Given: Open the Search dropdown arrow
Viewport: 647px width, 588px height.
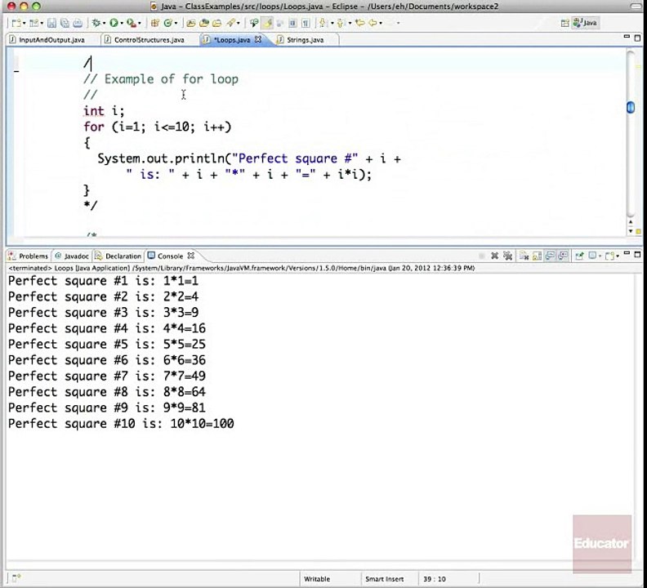Looking at the screenshot, I should tap(238, 23).
